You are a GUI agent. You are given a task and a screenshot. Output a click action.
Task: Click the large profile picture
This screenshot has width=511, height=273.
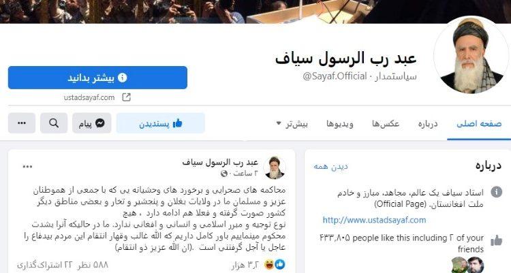[471, 54]
